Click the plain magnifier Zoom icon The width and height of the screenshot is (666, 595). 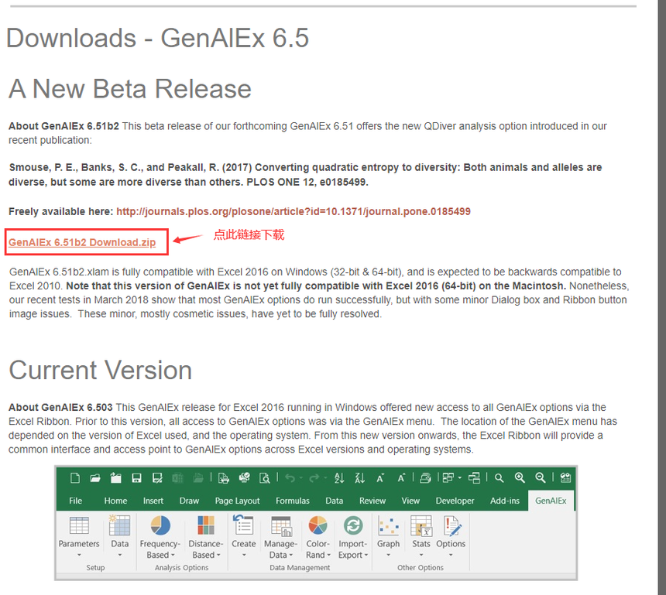[499, 478]
